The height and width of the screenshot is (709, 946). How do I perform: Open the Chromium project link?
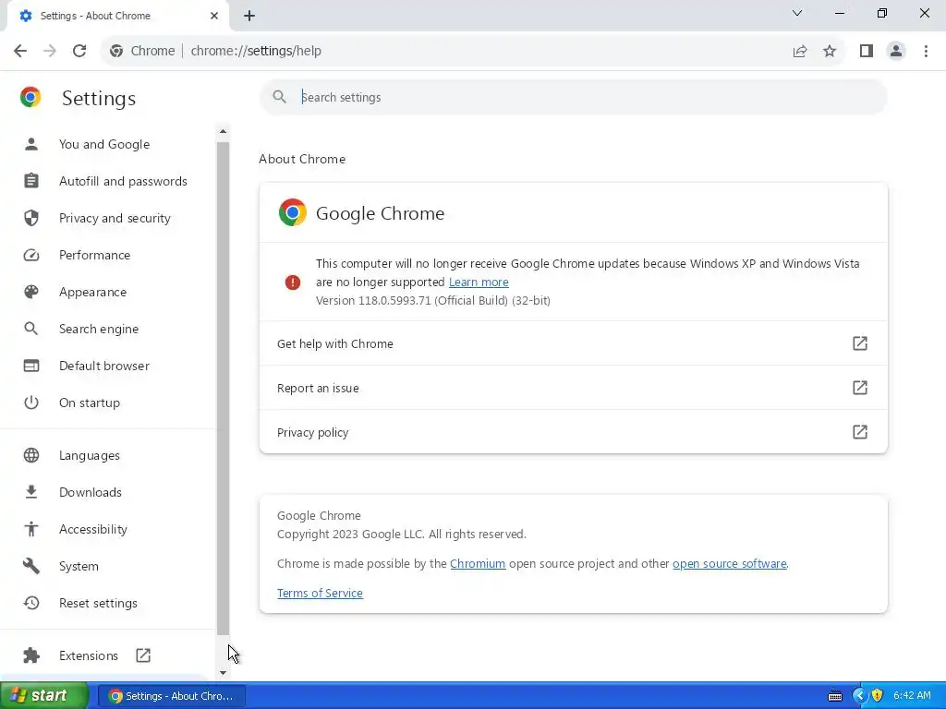(478, 564)
